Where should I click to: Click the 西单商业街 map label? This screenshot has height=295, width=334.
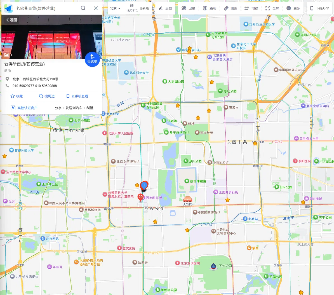(x=154, y=198)
